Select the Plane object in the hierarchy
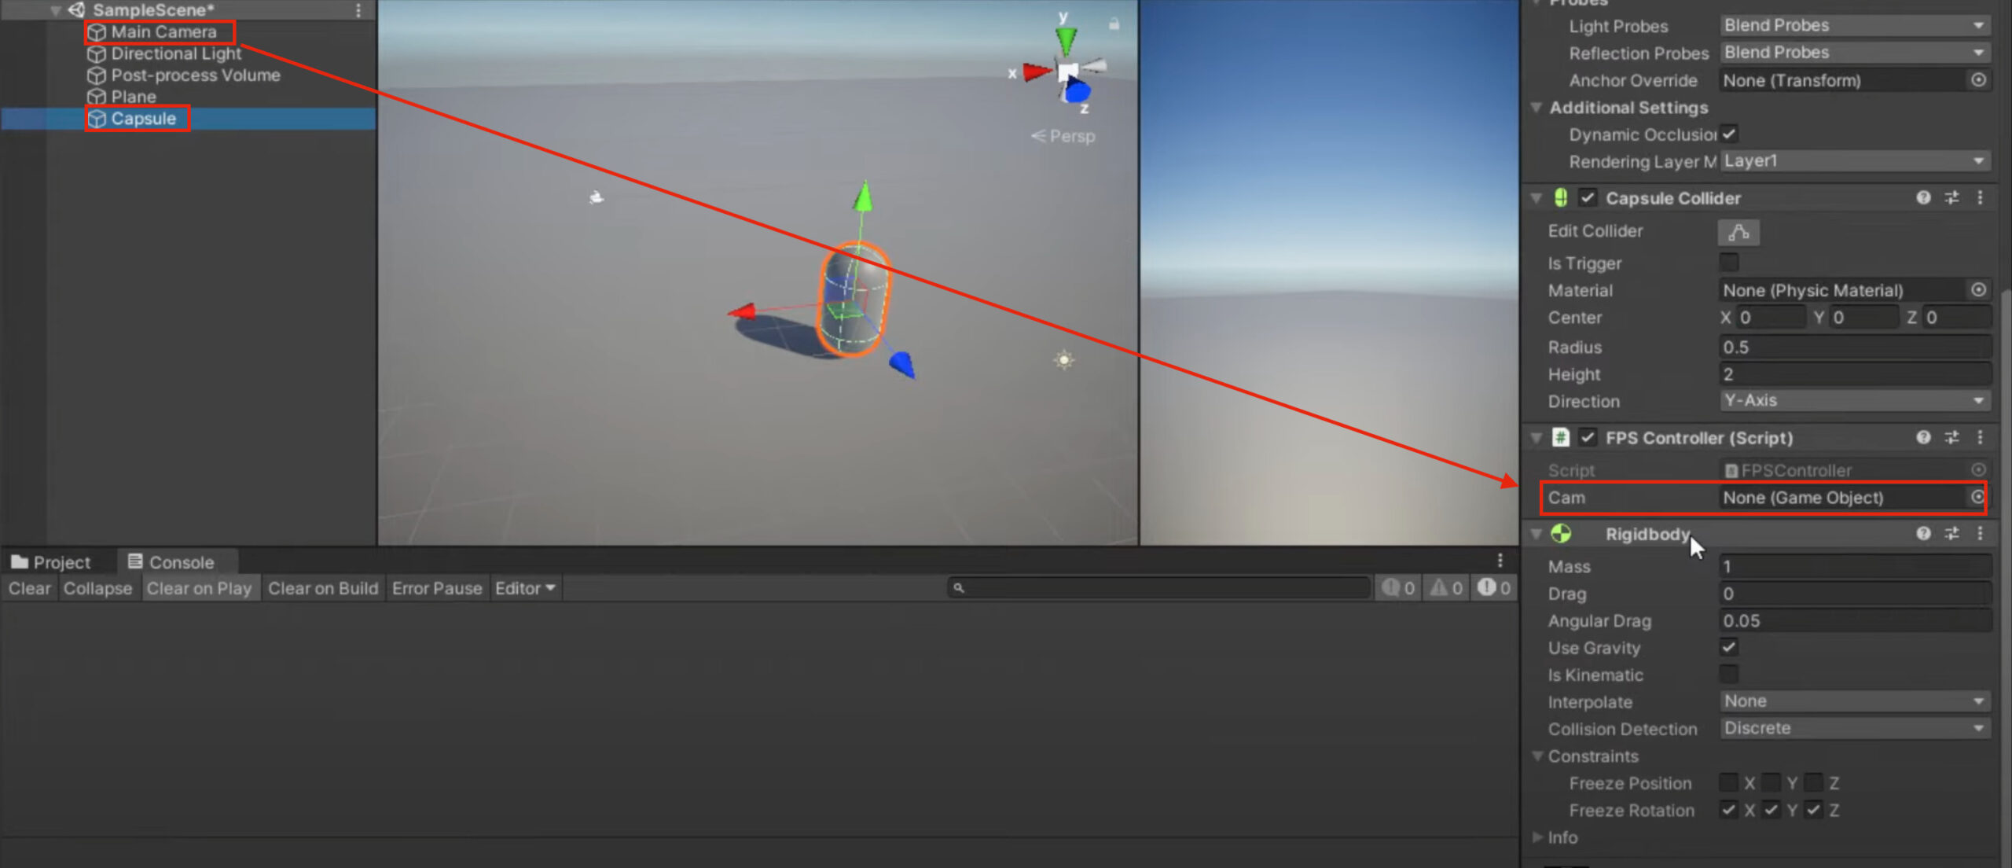Viewport: 2012px width, 868px height. click(133, 97)
